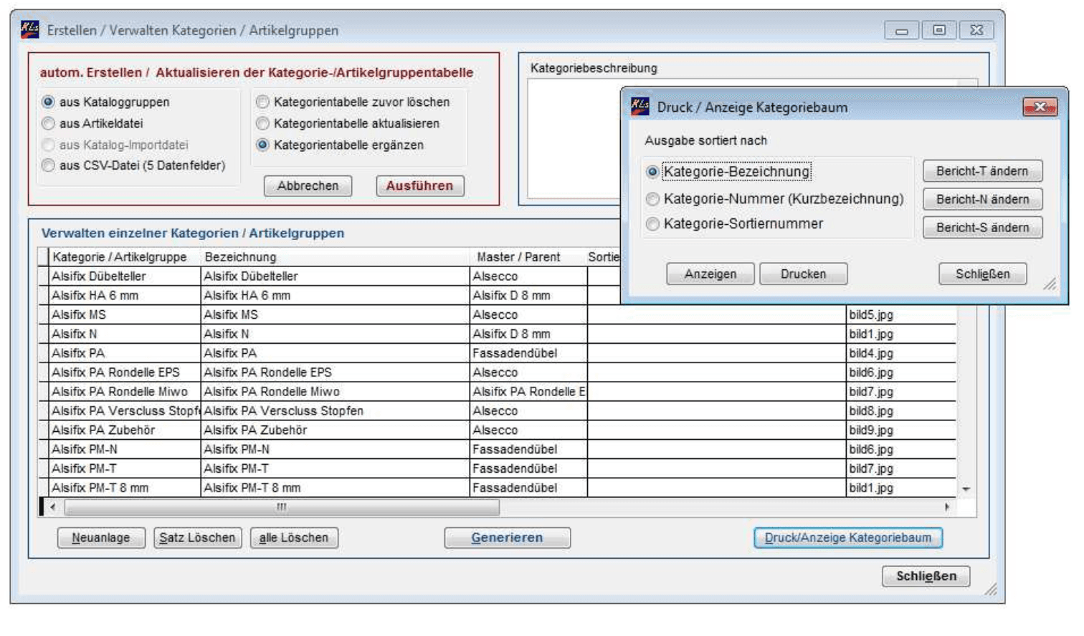Click the table's right scroll arrow

(947, 506)
